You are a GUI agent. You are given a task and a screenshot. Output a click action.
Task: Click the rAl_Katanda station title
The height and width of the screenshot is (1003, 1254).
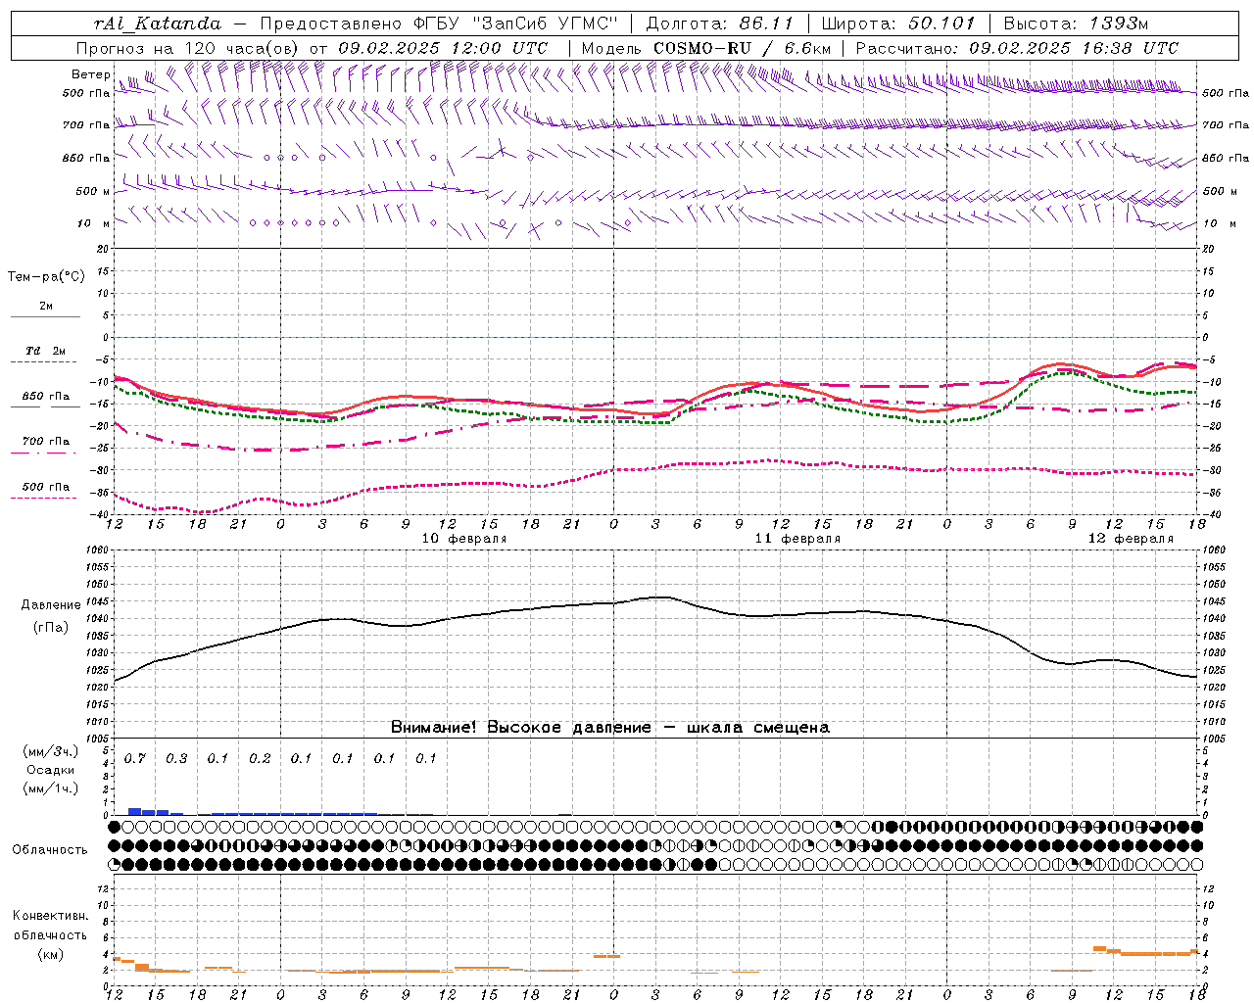click(x=158, y=24)
